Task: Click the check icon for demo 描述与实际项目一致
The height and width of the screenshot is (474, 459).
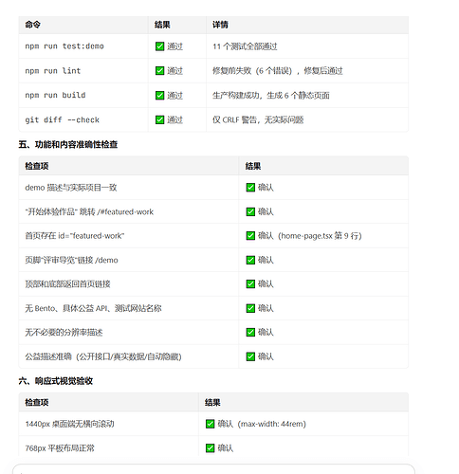Action: pyautogui.click(x=250, y=188)
